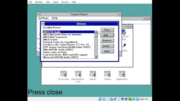Click the Remove button
The image size is (180, 101).
pos(107,40)
